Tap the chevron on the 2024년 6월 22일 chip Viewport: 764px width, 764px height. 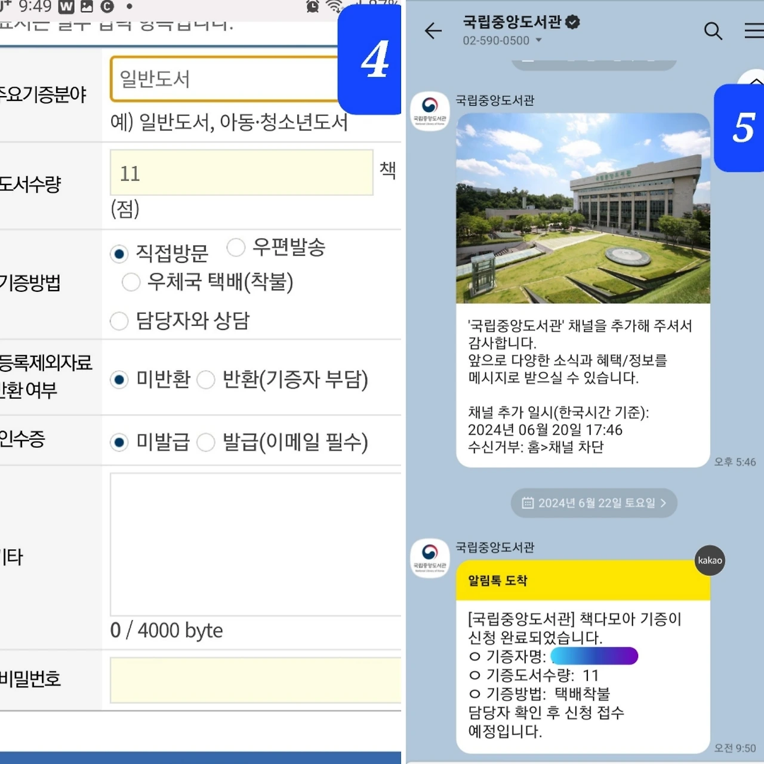[663, 503]
